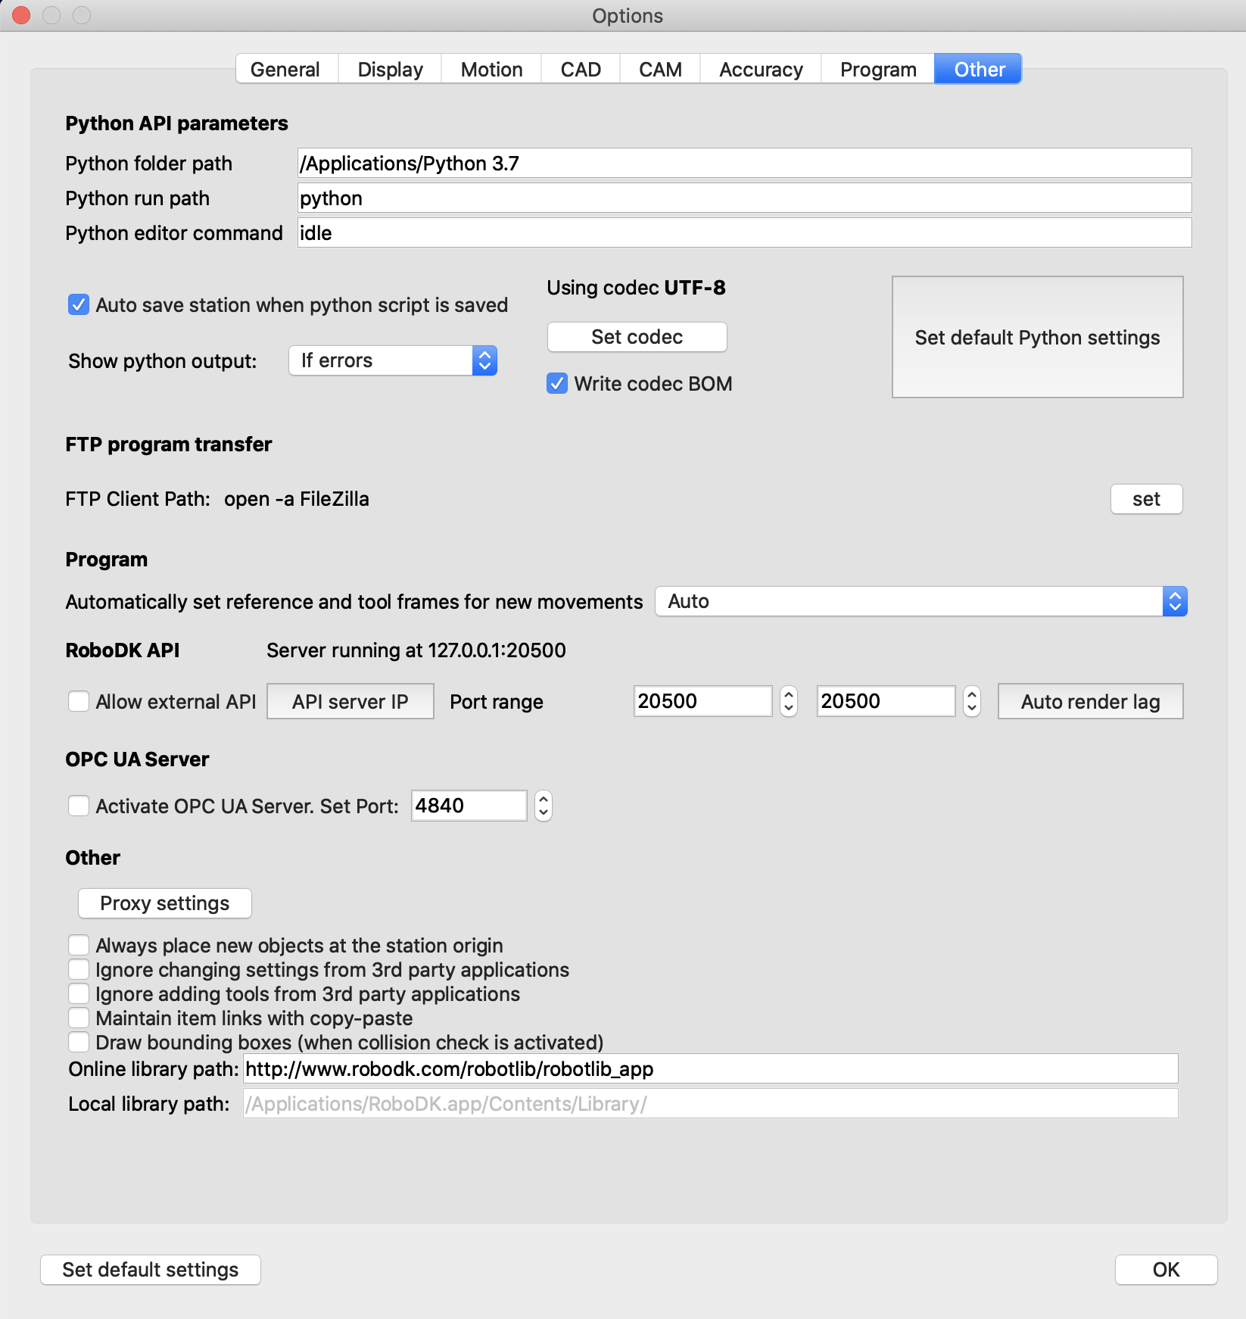Screen dimensions: 1246x1319
Task: Check Activate OPC UA Server
Action: coord(79,806)
